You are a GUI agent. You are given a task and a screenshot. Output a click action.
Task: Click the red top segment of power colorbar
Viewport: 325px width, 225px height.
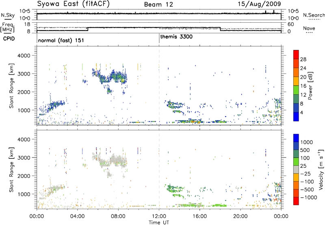[x=296, y=54]
